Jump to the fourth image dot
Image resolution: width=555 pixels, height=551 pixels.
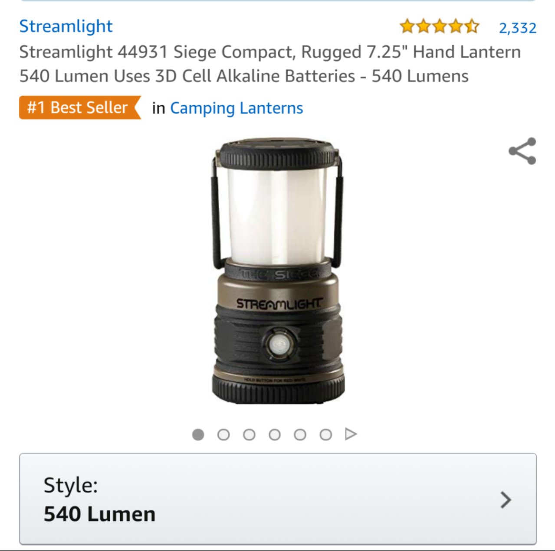click(x=275, y=434)
